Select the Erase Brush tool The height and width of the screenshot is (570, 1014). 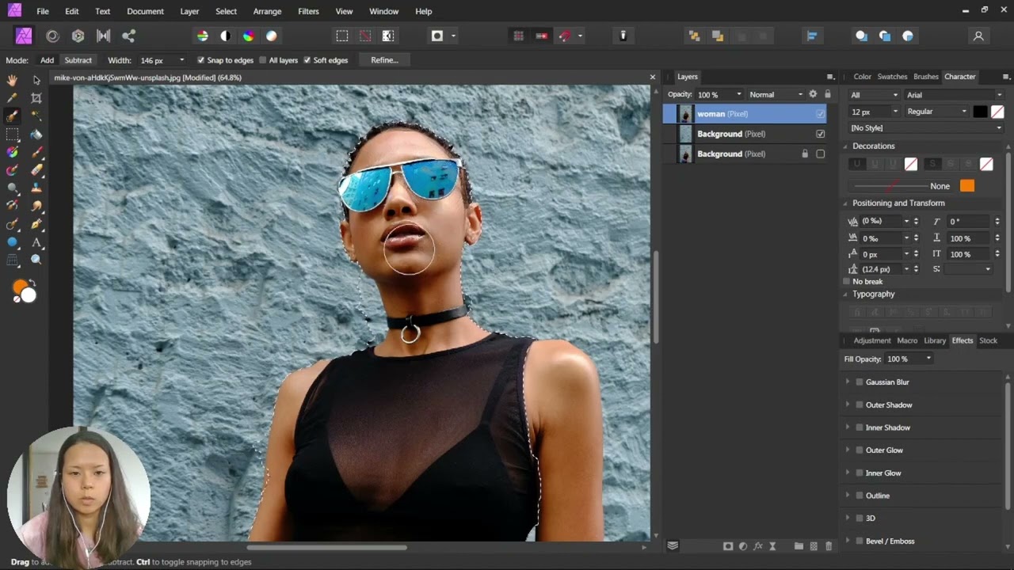(x=36, y=170)
